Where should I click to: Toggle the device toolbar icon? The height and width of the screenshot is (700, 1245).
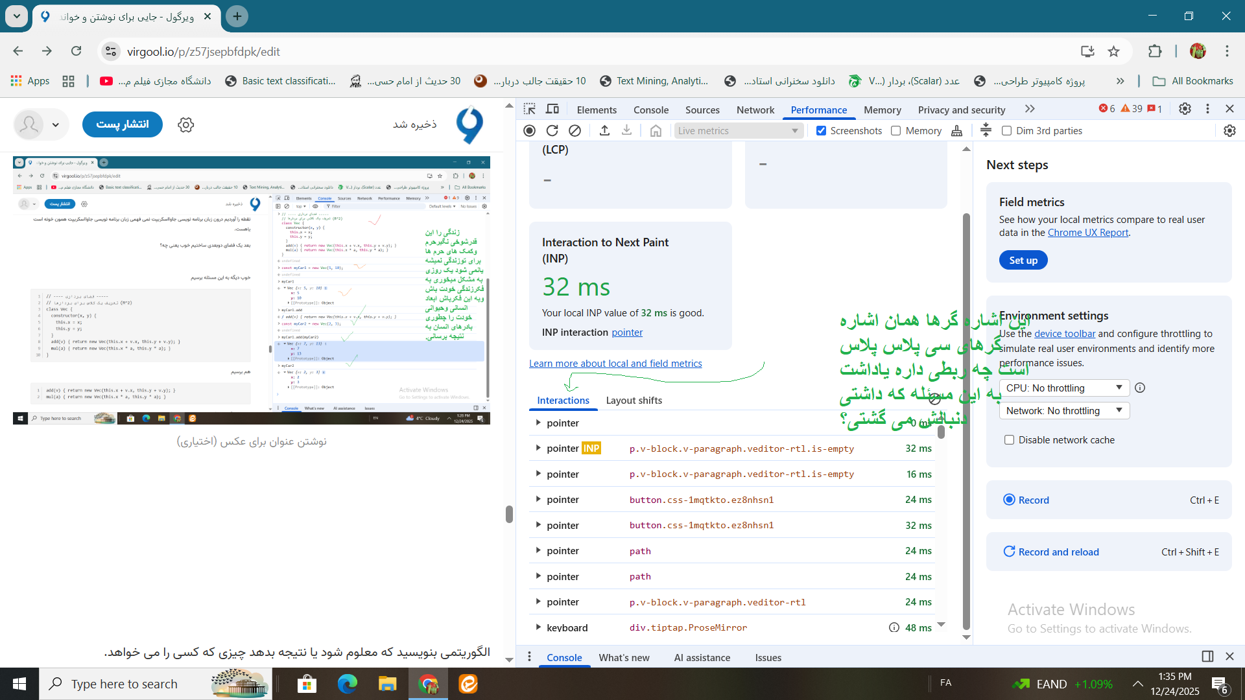click(552, 109)
